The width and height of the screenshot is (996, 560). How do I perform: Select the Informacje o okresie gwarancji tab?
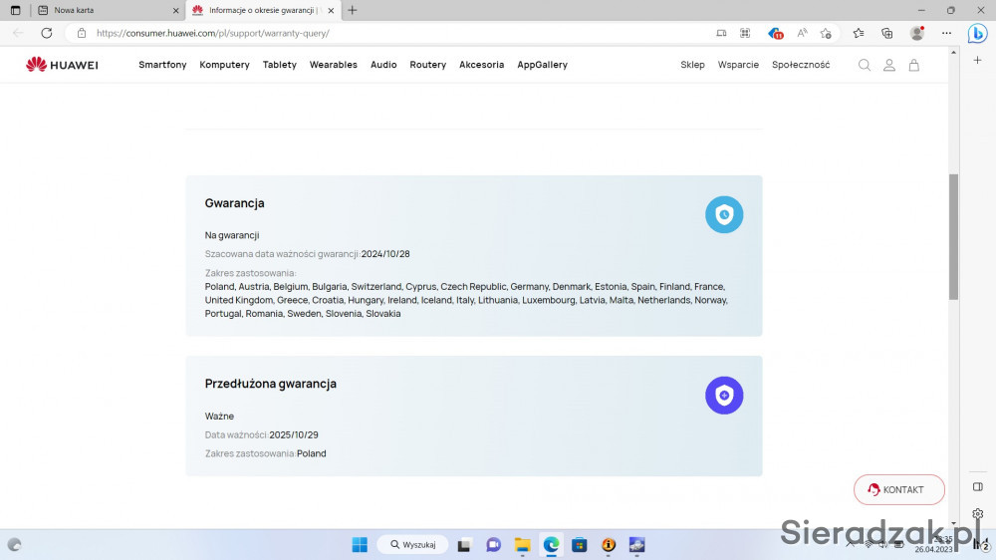click(x=264, y=10)
